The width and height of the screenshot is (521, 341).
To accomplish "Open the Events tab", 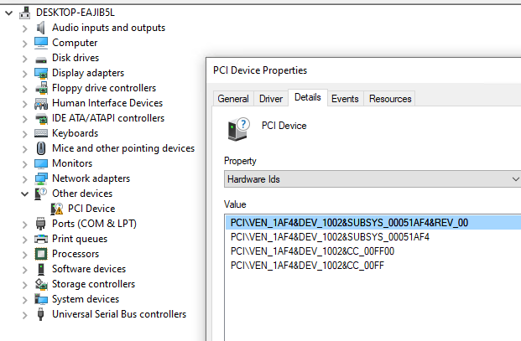I will click(x=345, y=99).
